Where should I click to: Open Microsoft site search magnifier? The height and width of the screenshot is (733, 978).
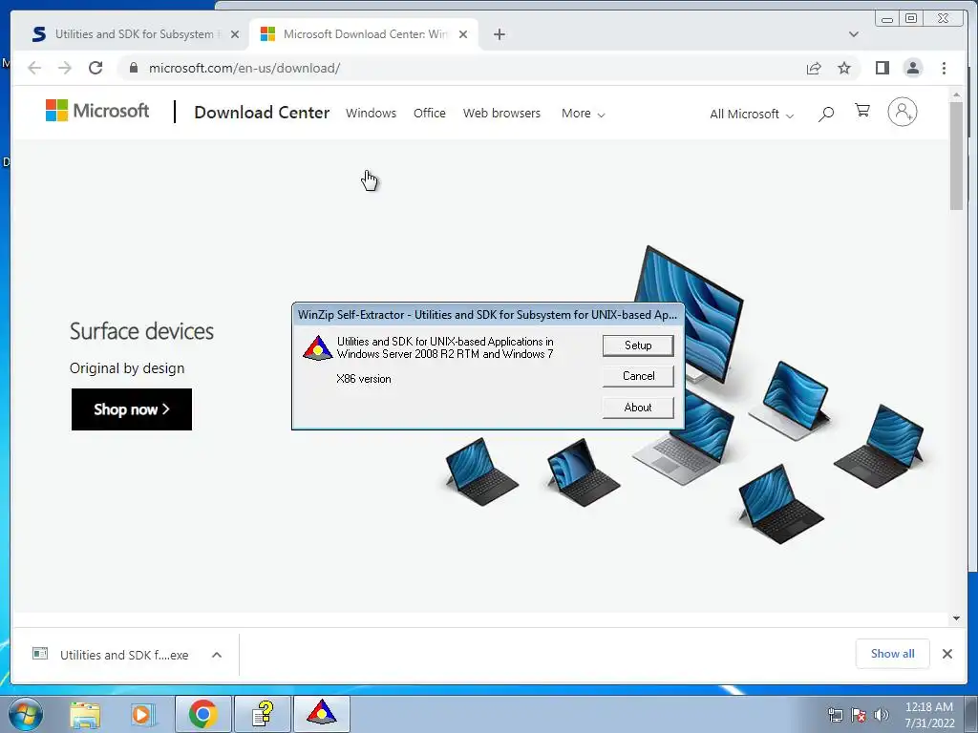[826, 114]
